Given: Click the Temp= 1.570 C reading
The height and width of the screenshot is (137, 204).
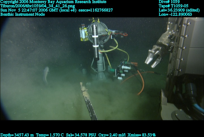Looking at the screenshot, I should click(x=50, y=135).
